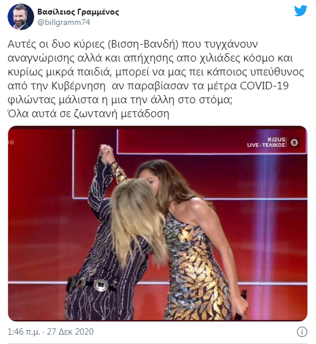Open the @billgramm74 handle link
This screenshot has height=344, width=316.
64,23
